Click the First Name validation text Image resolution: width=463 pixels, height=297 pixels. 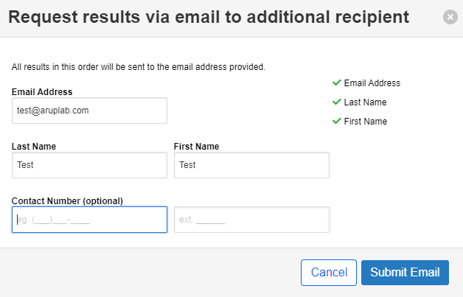365,122
